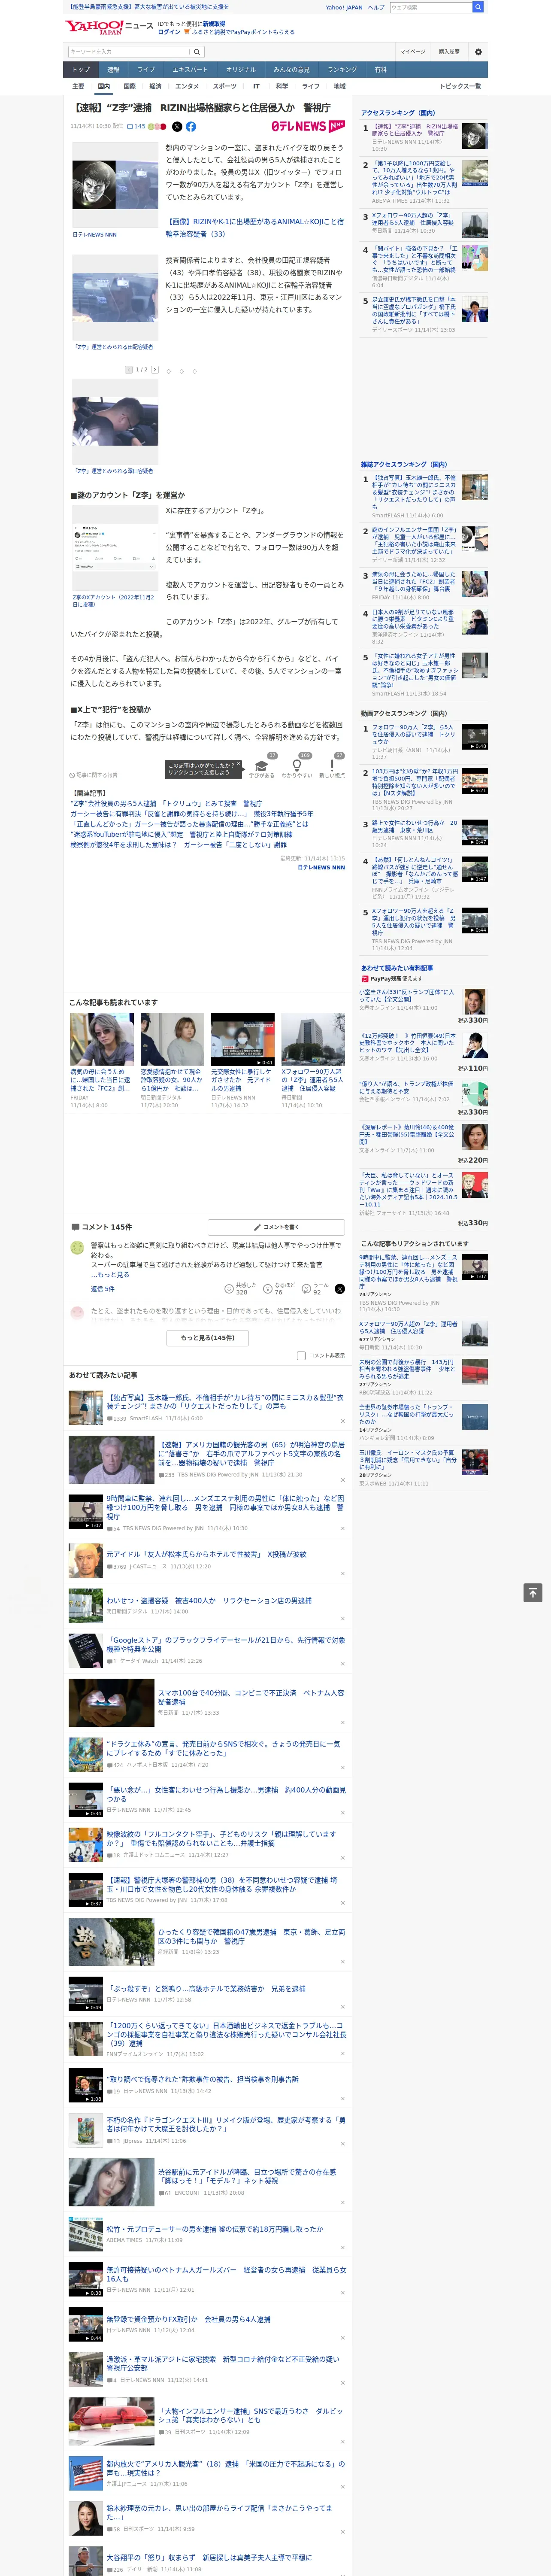551x2576 pixels.
Task: Open the 購入履歴 link
Action: (449, 52)
